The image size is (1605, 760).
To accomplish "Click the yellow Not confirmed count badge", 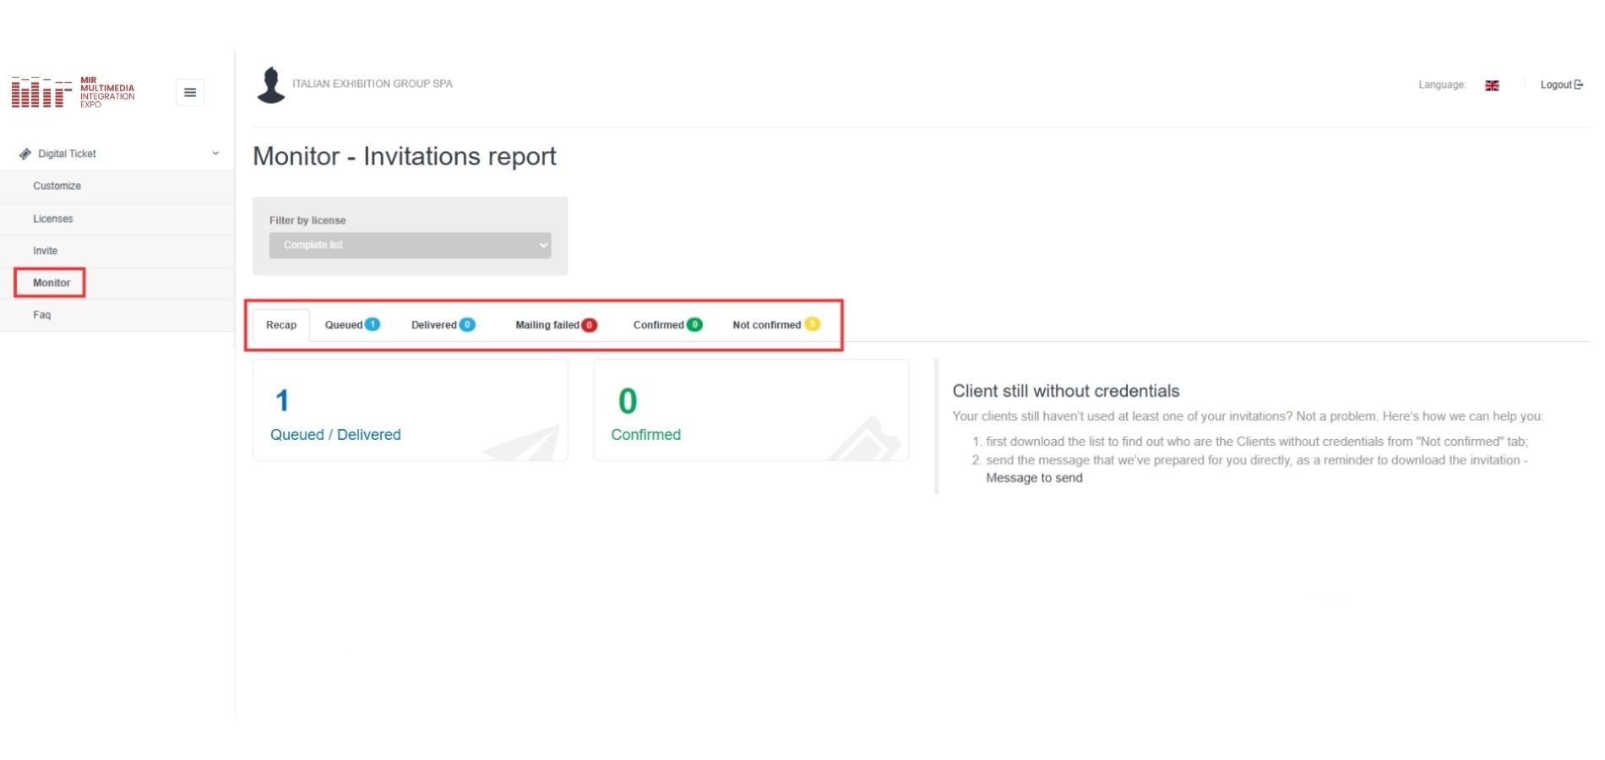I will [812, 323].
